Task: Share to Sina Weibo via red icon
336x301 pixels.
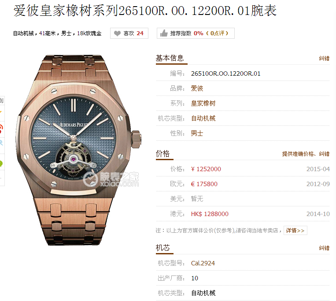Action: point(1,128)
